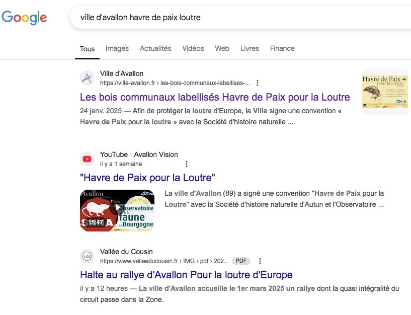Switch to the Images tab

(x=117, y=48)
